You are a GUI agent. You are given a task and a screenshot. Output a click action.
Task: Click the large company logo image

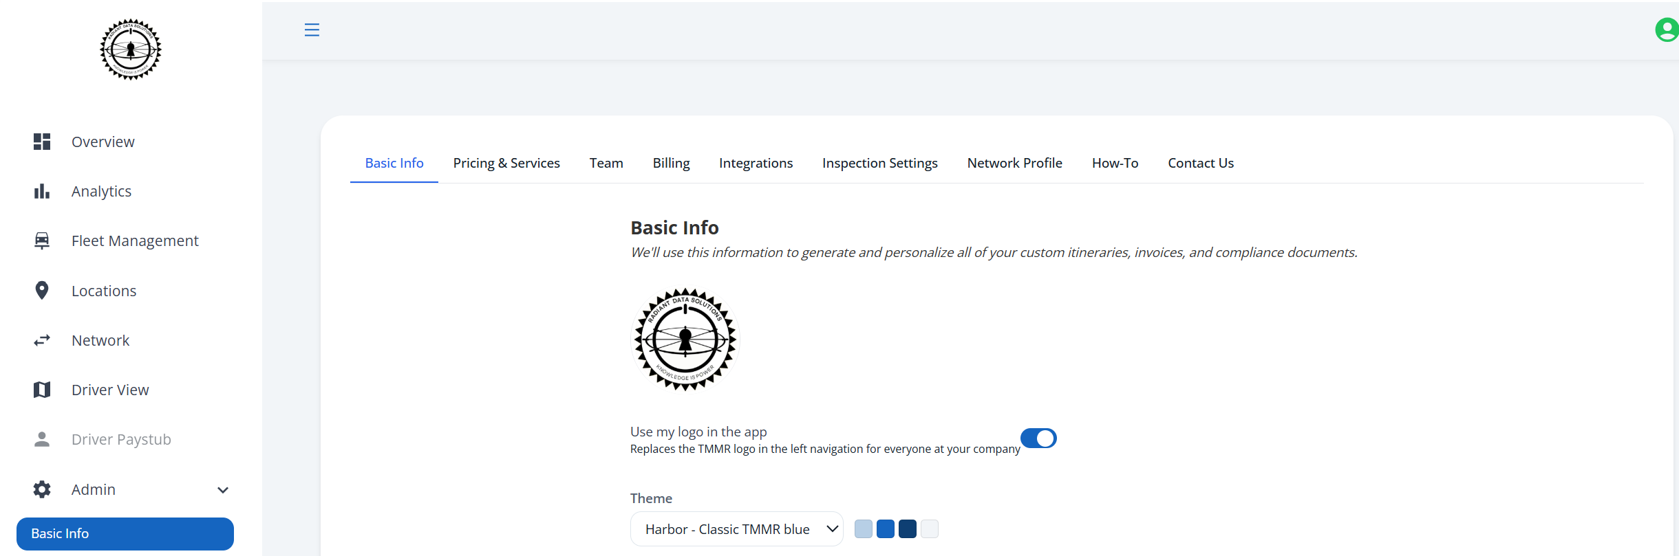(x=685, y=340)
